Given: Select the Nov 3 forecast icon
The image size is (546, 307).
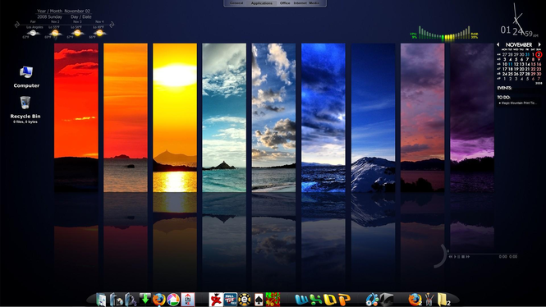Looking at the screenshot, I should pos(77,33).
